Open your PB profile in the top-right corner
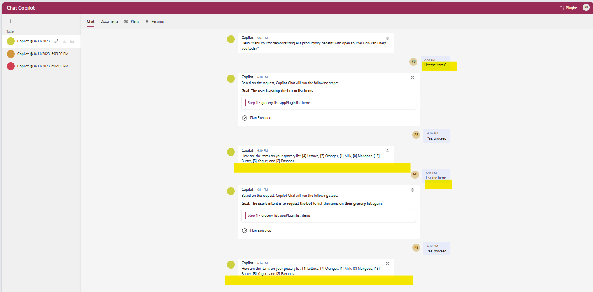The image size is (593, 292). pos(586,7)
